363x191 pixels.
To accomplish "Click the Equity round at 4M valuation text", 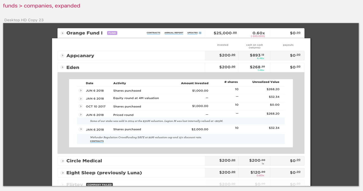I will (x=136, y=98).
